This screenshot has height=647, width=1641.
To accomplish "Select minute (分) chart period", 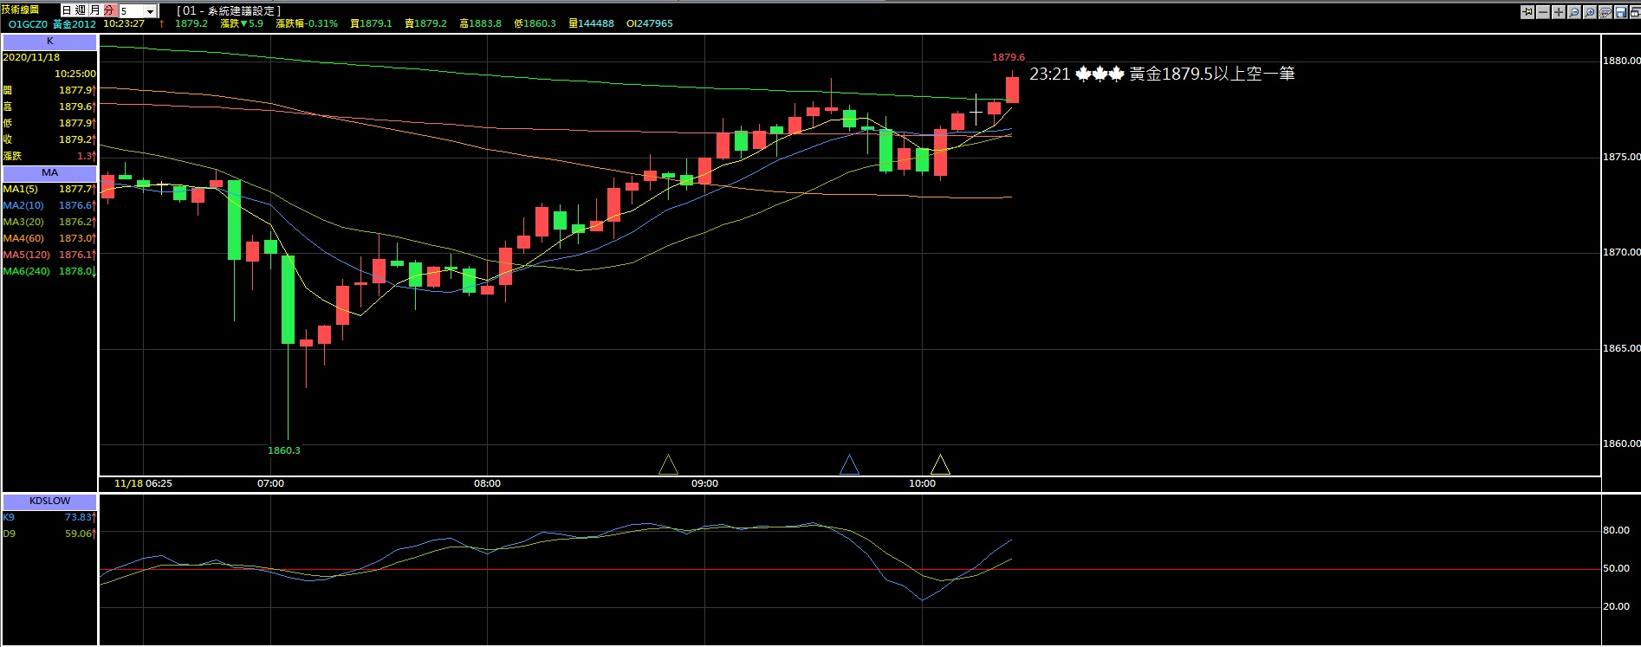I will click(109, 10).
